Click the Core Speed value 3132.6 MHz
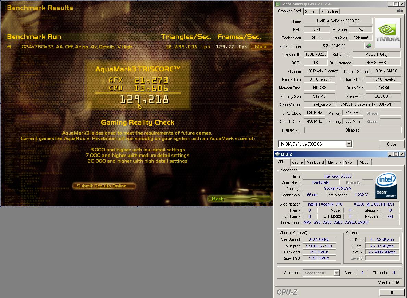Screen dimensions: 407x298 coord(319,240)
